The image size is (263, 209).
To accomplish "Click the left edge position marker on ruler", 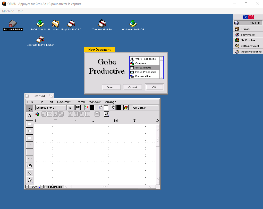I will tap(37, 121).
